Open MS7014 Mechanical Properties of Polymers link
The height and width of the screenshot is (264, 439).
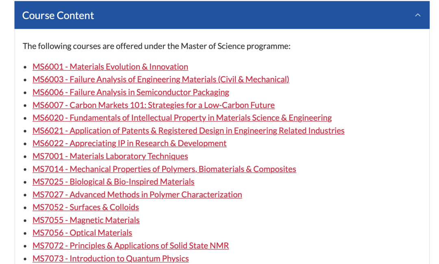click(x=164, y=169)
